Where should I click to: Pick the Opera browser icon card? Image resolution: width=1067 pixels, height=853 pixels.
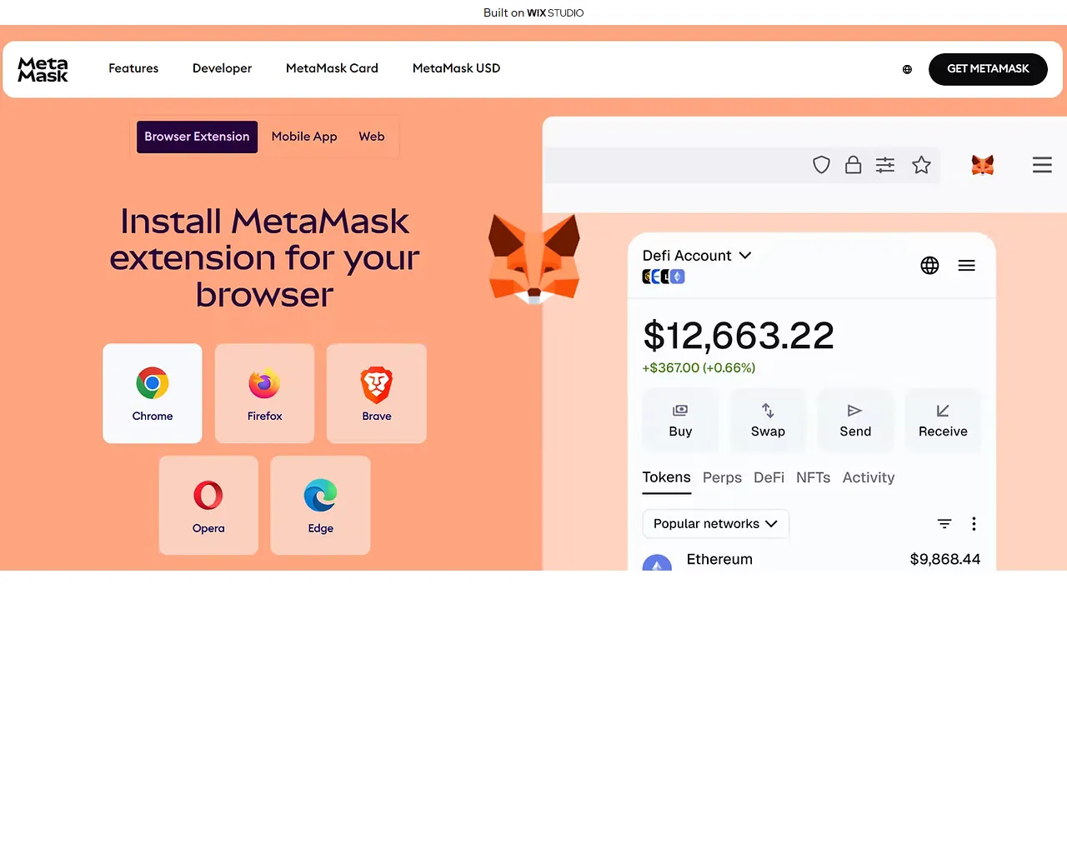208,505
